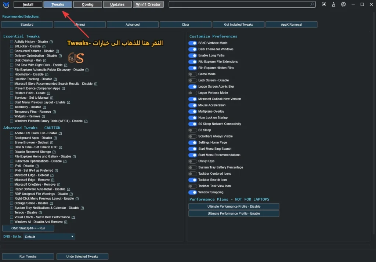376x262 pixels.
Task: Open help icon for Storage Sense - Disable
Action: [51, 203]
